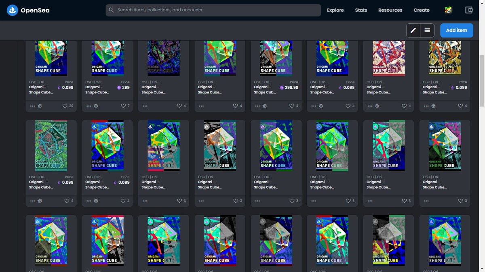Open more options on the dark wireframe card

[x=145, y=106]
